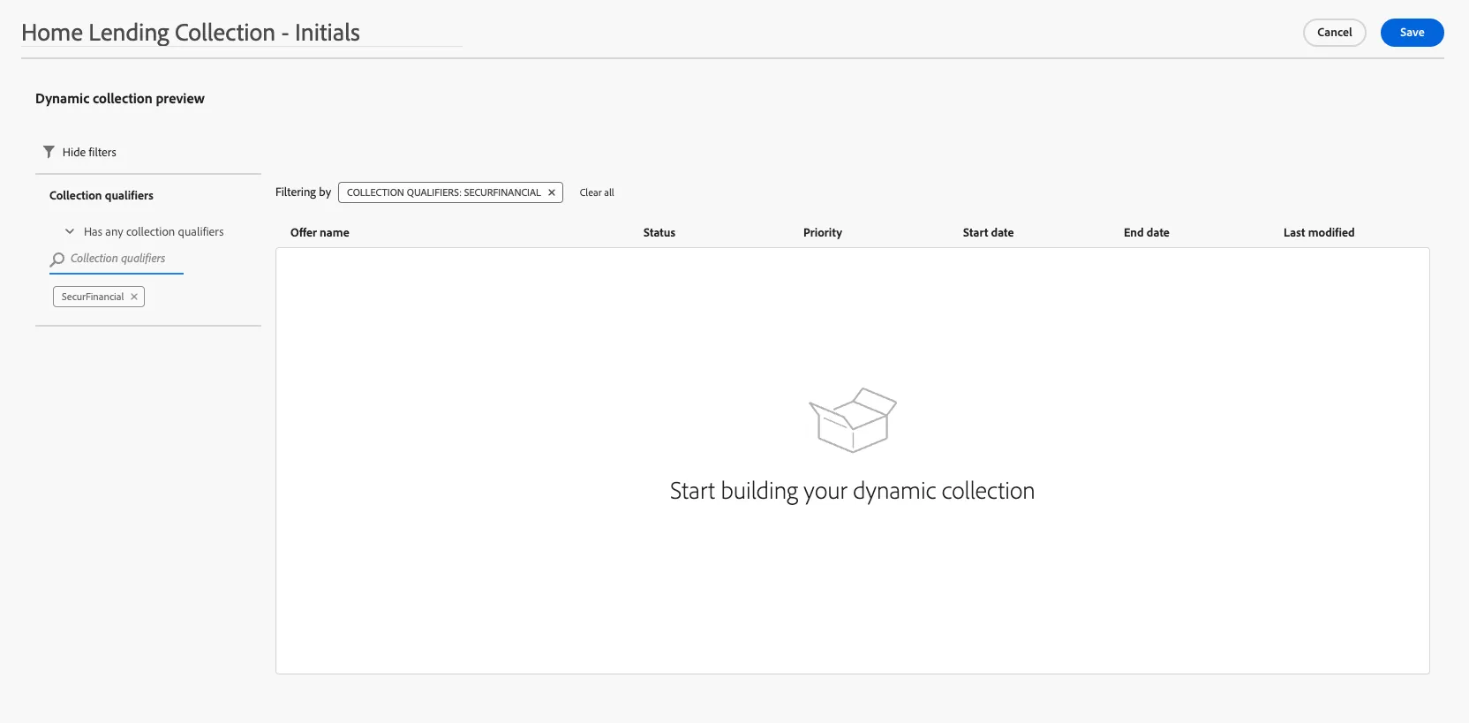This screenshot has height=723, width=1469.
Task: Click the Save button
Action: click(x=1412, y=33)
